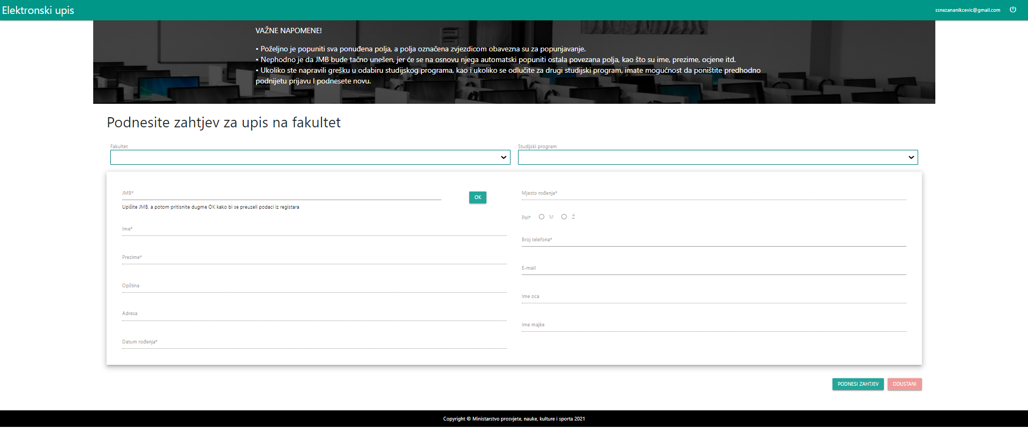Image resolution: width=1028 pixels, height=428 pixels.
Task: Click the 'Upišite JMB, a potom pritisnite' hint text
Action: pos(211,207)
